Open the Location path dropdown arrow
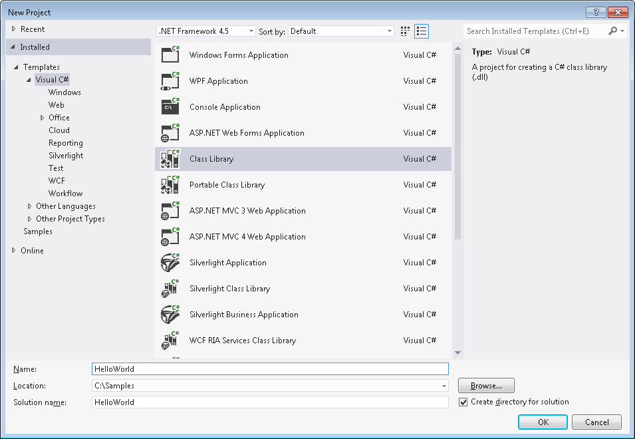 click(444, 386)
